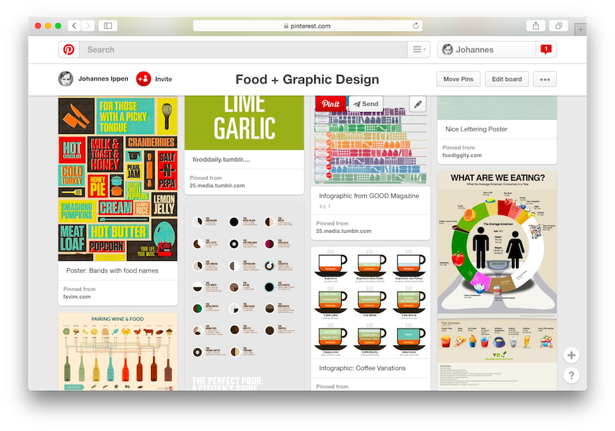
Task: Click the lock icon in the address bar
Action: [x=286, y=26]
